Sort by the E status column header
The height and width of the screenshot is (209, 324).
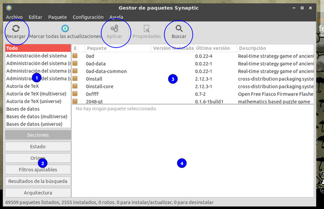[75, 48]
